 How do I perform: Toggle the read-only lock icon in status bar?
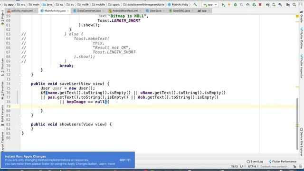[x=294, y=167]
